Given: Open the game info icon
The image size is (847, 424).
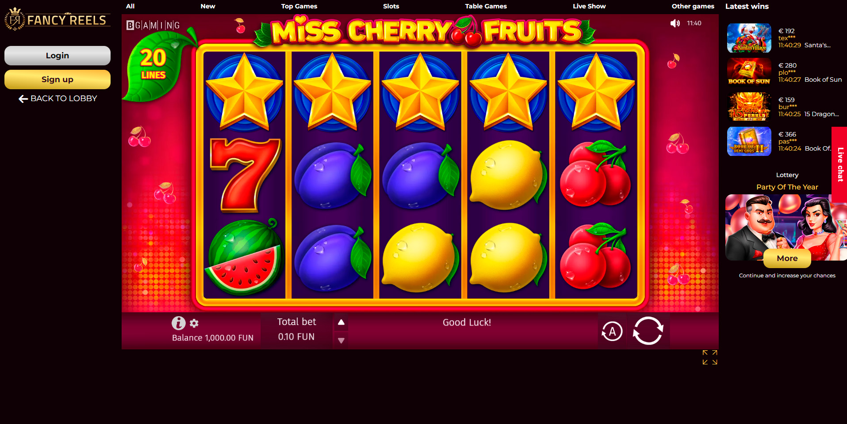Looking at the screenshot, I should pos(178,323).
